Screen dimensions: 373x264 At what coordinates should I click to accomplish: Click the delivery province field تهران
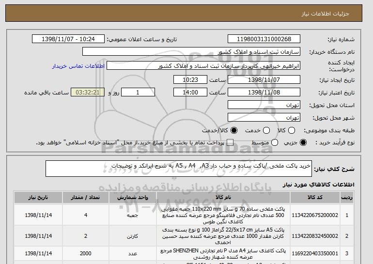264,105
